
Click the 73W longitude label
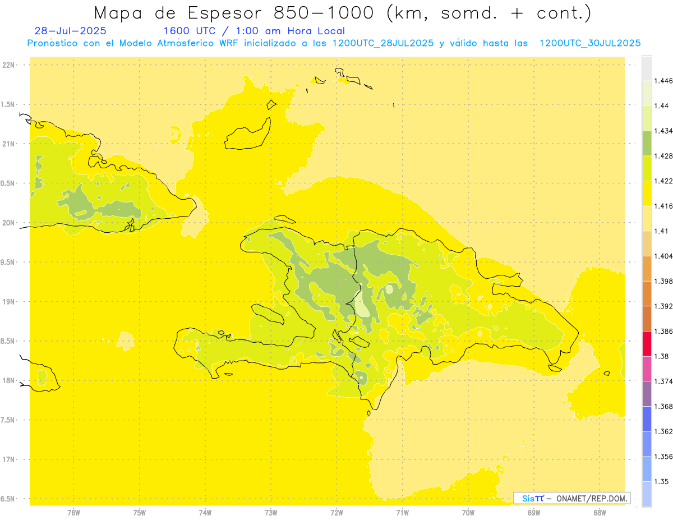pyautogui.click(x=271, y=513)
